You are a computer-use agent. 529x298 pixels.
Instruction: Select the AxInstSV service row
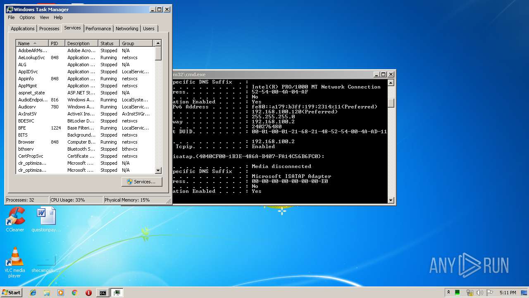pos(85,114)
